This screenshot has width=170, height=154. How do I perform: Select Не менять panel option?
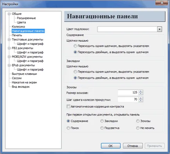click(138, 128)
